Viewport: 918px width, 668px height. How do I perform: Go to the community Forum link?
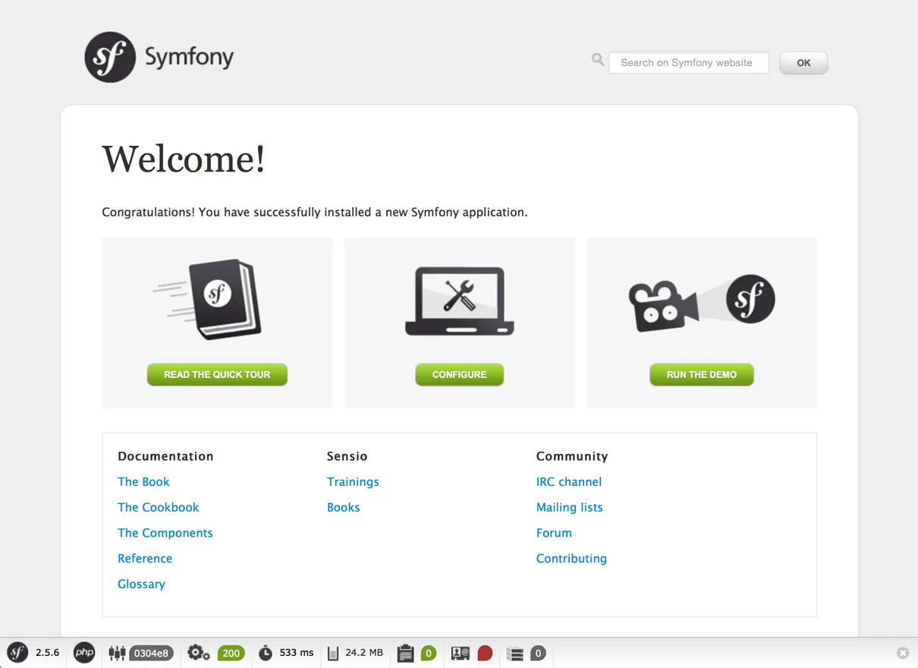click(x=554, y=533)
